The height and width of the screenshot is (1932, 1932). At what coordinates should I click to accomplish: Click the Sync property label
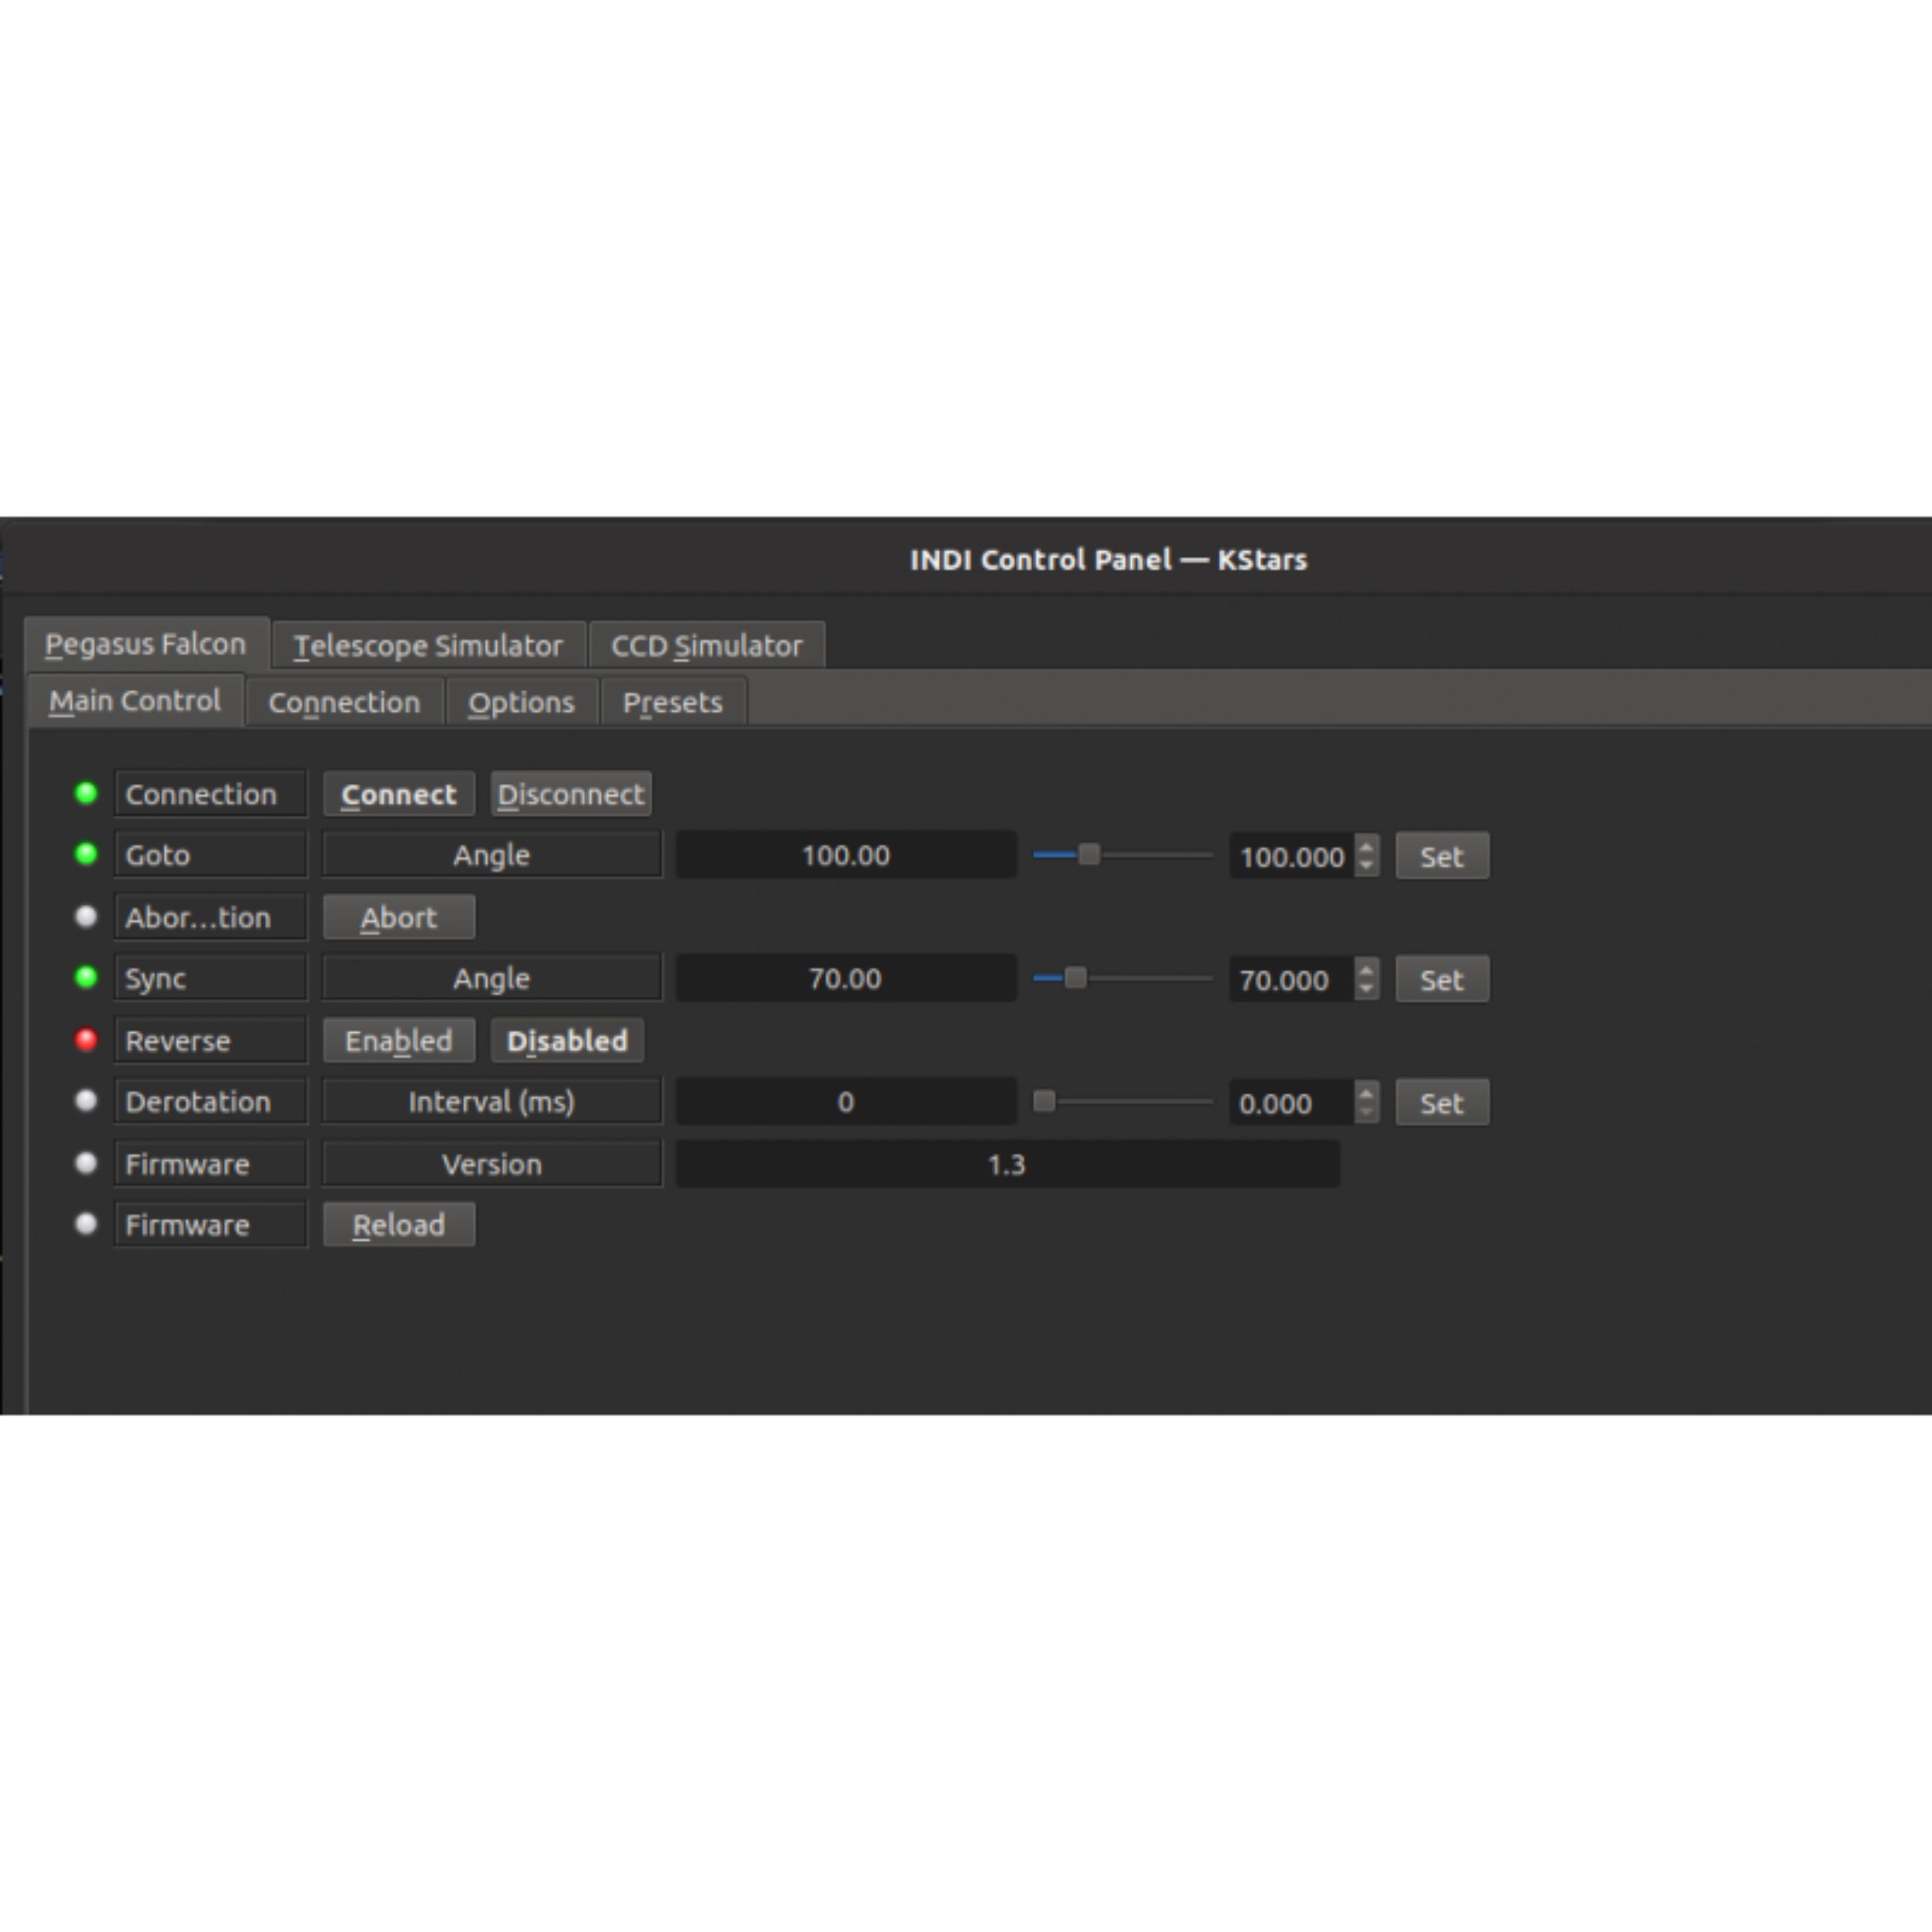pyautogui.click(x=211, y=979)
